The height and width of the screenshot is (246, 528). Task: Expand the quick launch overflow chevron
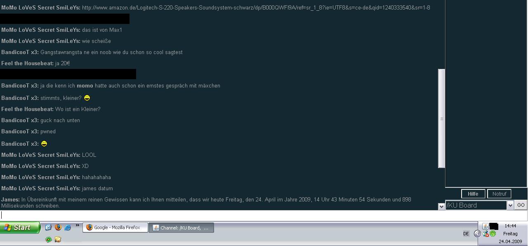coord(77,225)
